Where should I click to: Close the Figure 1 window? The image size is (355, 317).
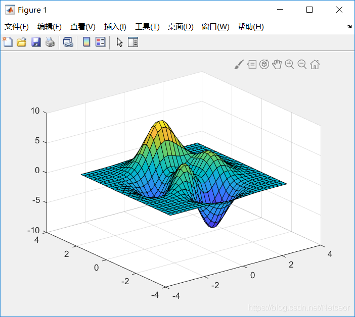tap(339, 10)
